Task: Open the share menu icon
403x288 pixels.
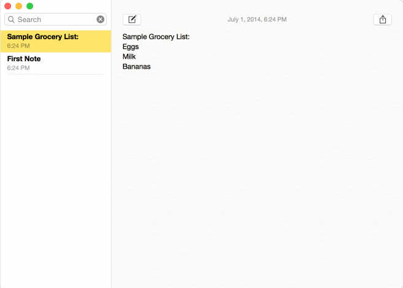Action: (x=382, y=20)
